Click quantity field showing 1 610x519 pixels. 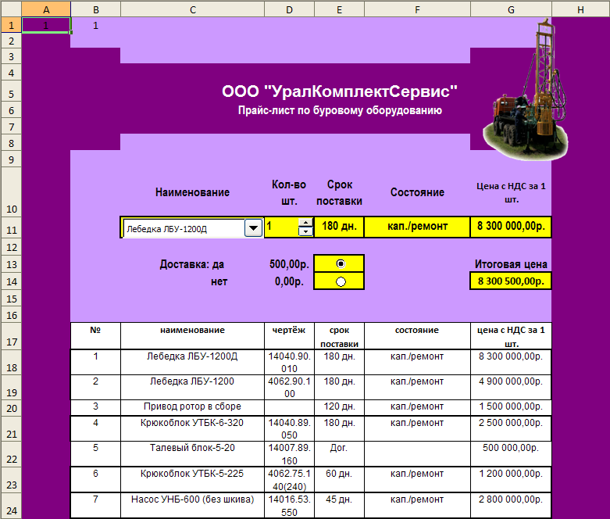(x=282, y=226)
